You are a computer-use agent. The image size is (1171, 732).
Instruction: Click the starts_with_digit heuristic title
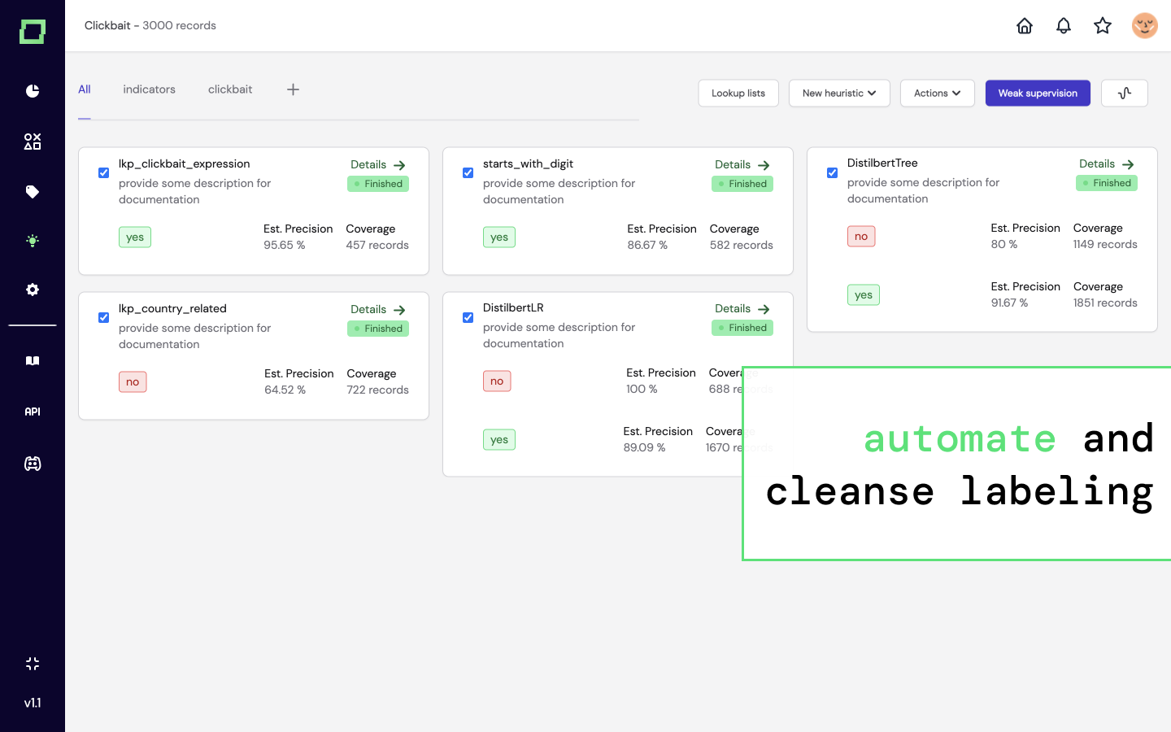click(x=528, y=163)
